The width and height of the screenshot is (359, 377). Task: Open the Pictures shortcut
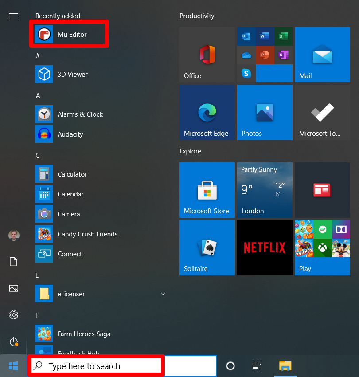[14, 288]
